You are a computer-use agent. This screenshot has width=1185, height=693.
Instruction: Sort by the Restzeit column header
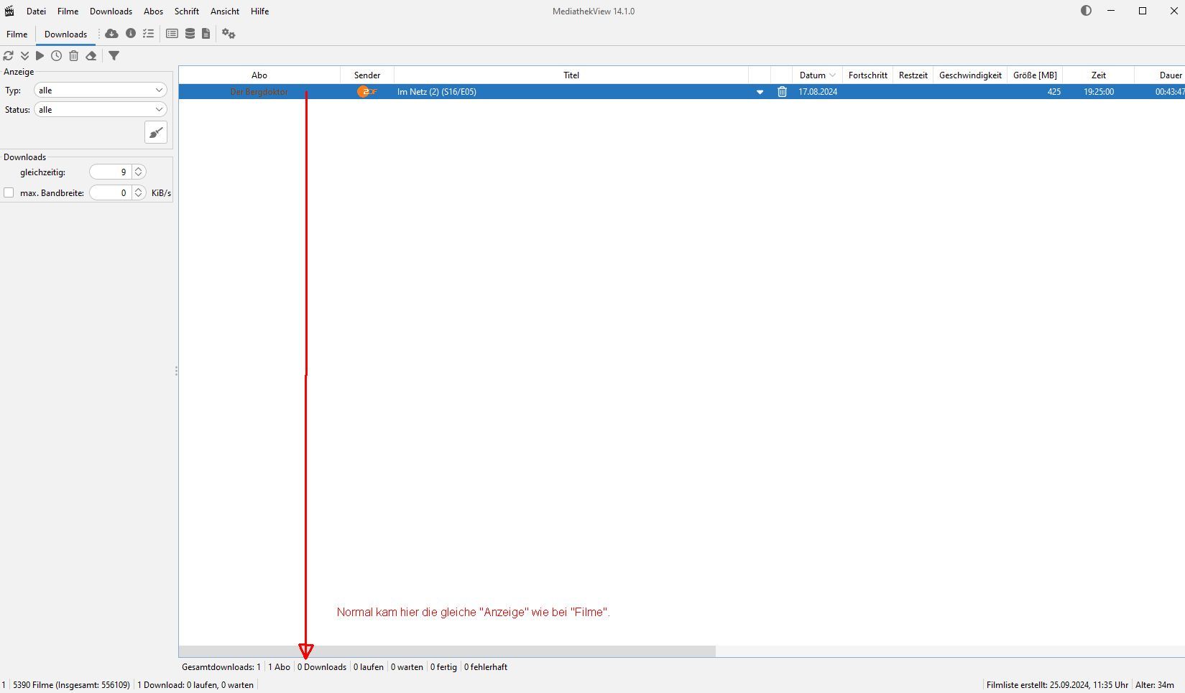[x=913, y=75]
